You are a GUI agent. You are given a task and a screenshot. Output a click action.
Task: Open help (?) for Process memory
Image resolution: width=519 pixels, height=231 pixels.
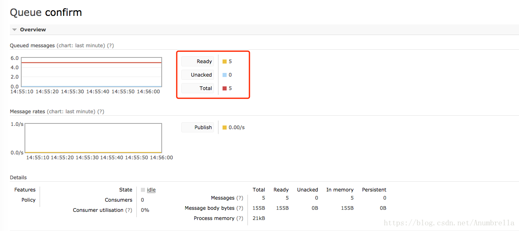click(240, 218)
